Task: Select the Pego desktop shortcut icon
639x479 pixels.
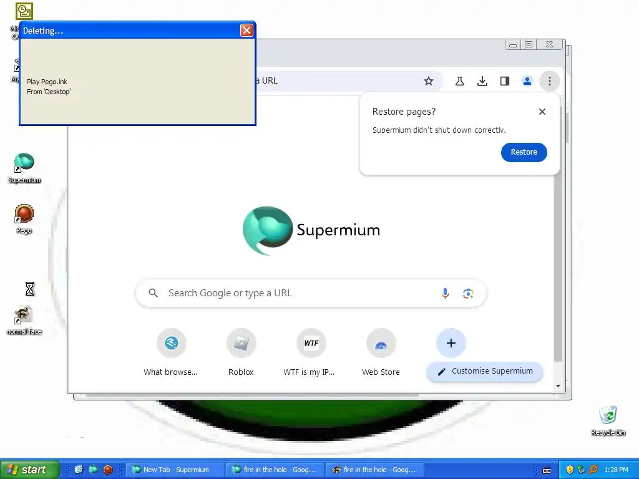Action: (24, 219)
